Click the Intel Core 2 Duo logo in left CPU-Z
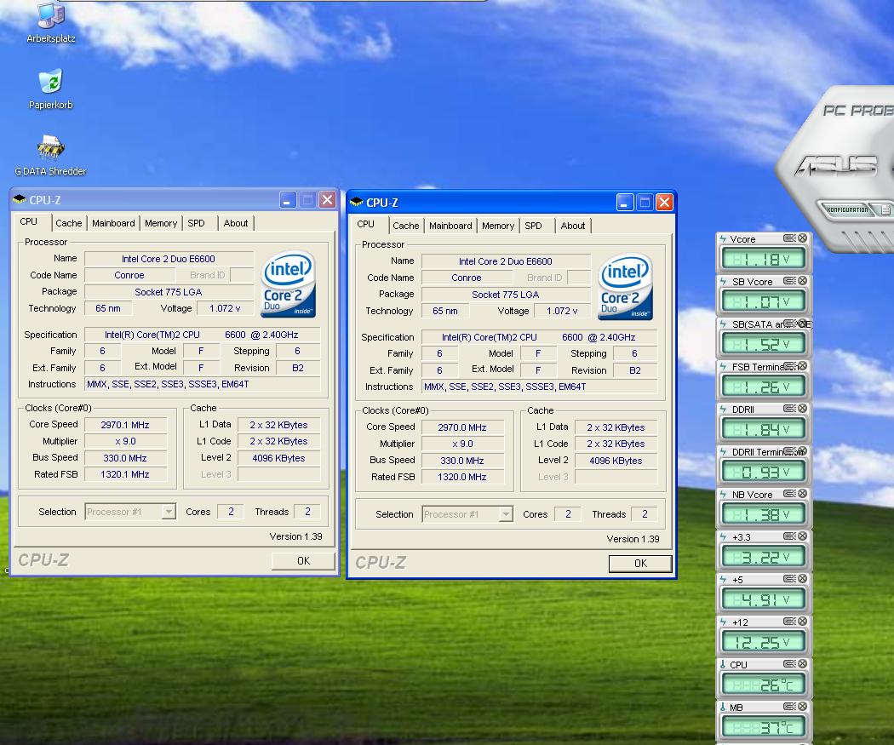This screenshot has width=894, height=745. [289, 284]
